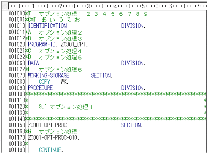The image size is (208, 154).
Task: Click line number 001180
Action: [x=17, y=144]
